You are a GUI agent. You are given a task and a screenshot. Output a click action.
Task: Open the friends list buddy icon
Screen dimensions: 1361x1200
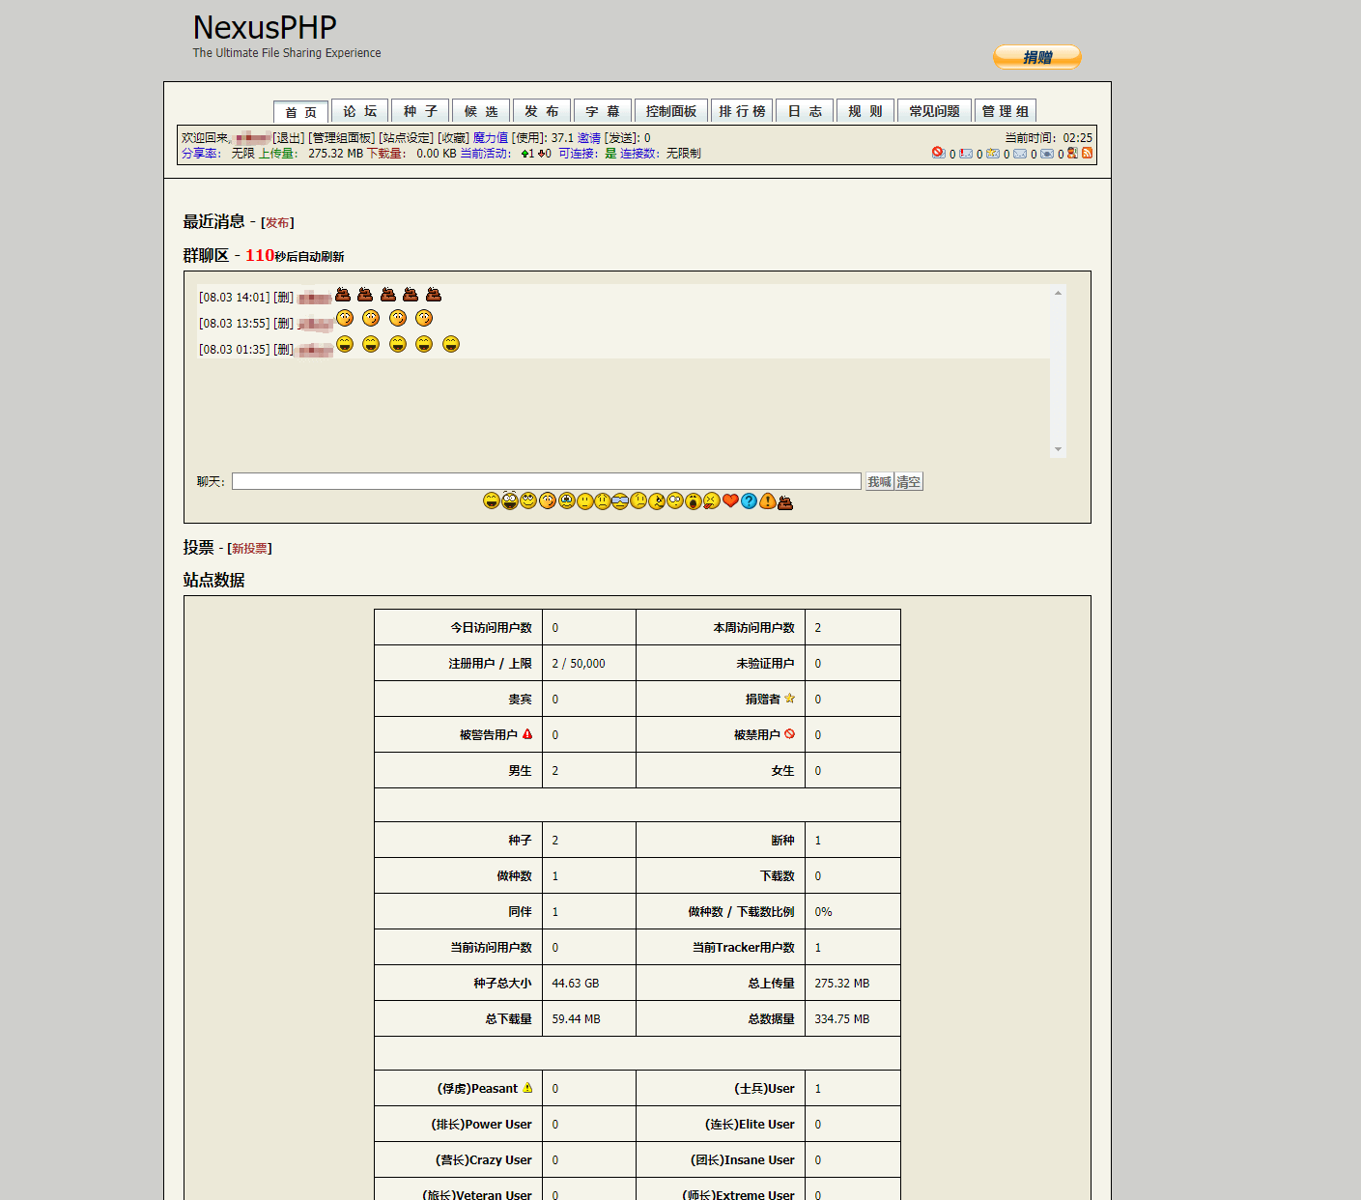pyautogui.click(x=1072, y=153)
